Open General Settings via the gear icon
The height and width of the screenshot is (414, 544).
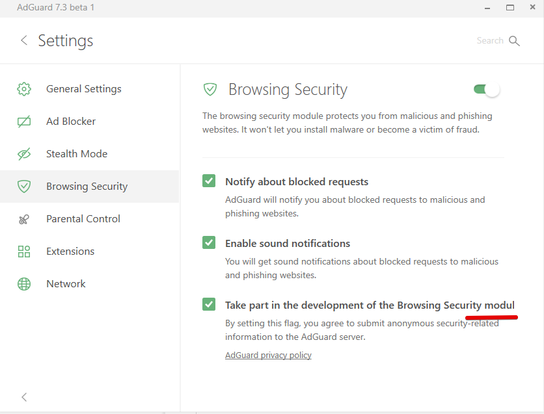coord(24,89)
